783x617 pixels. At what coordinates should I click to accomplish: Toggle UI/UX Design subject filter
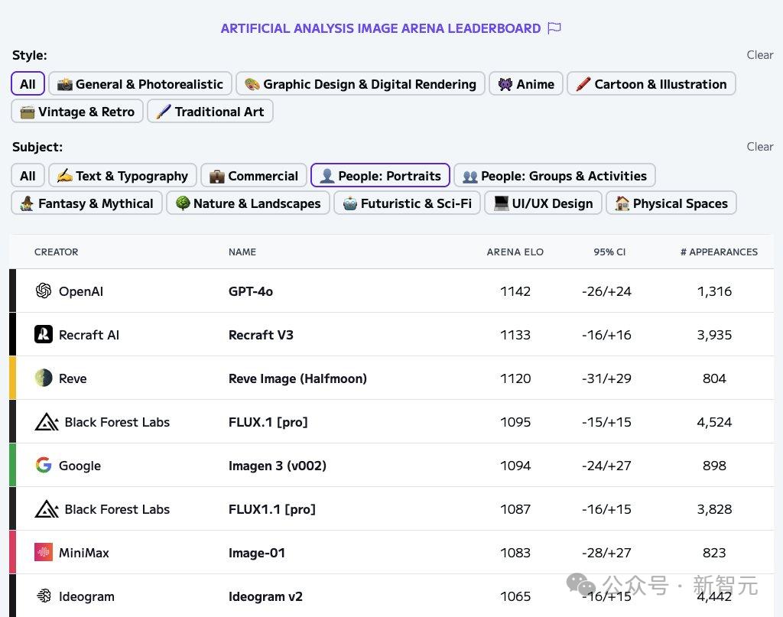544,203
